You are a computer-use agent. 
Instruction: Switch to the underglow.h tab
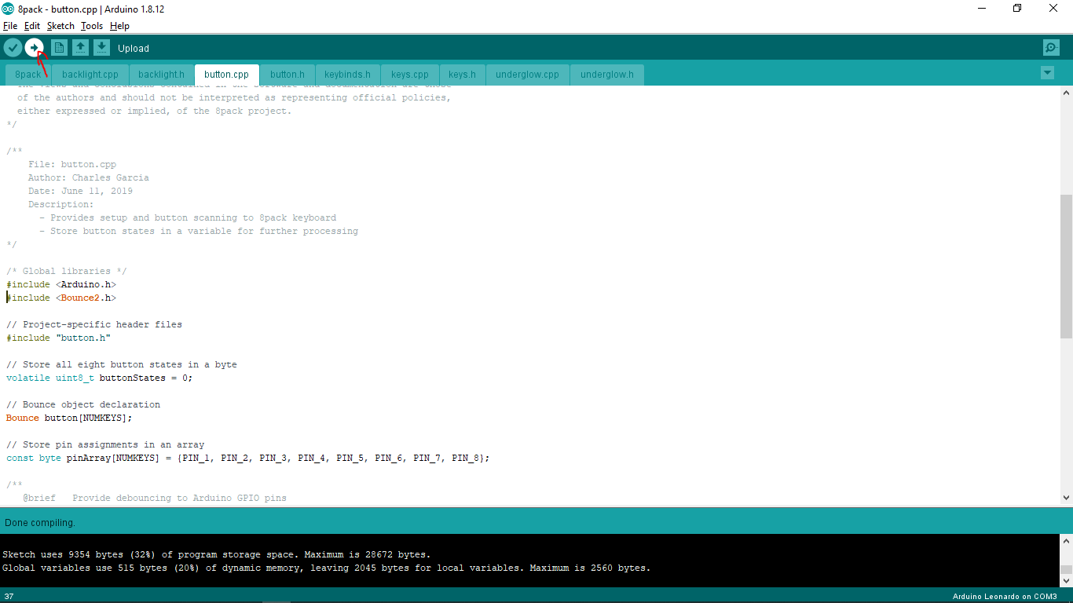click(607, 75)
